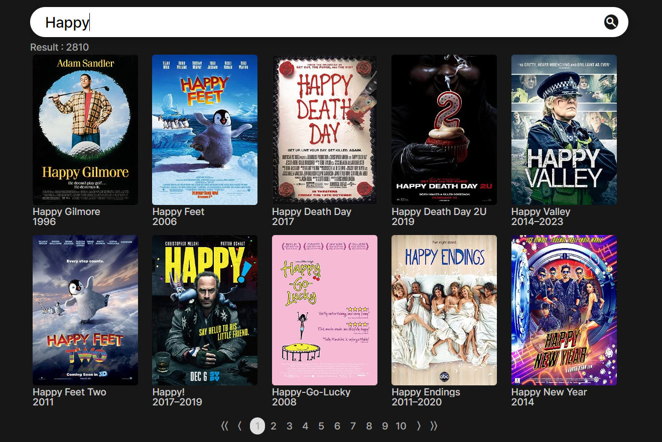Go to page 10

tap(401, 426)
